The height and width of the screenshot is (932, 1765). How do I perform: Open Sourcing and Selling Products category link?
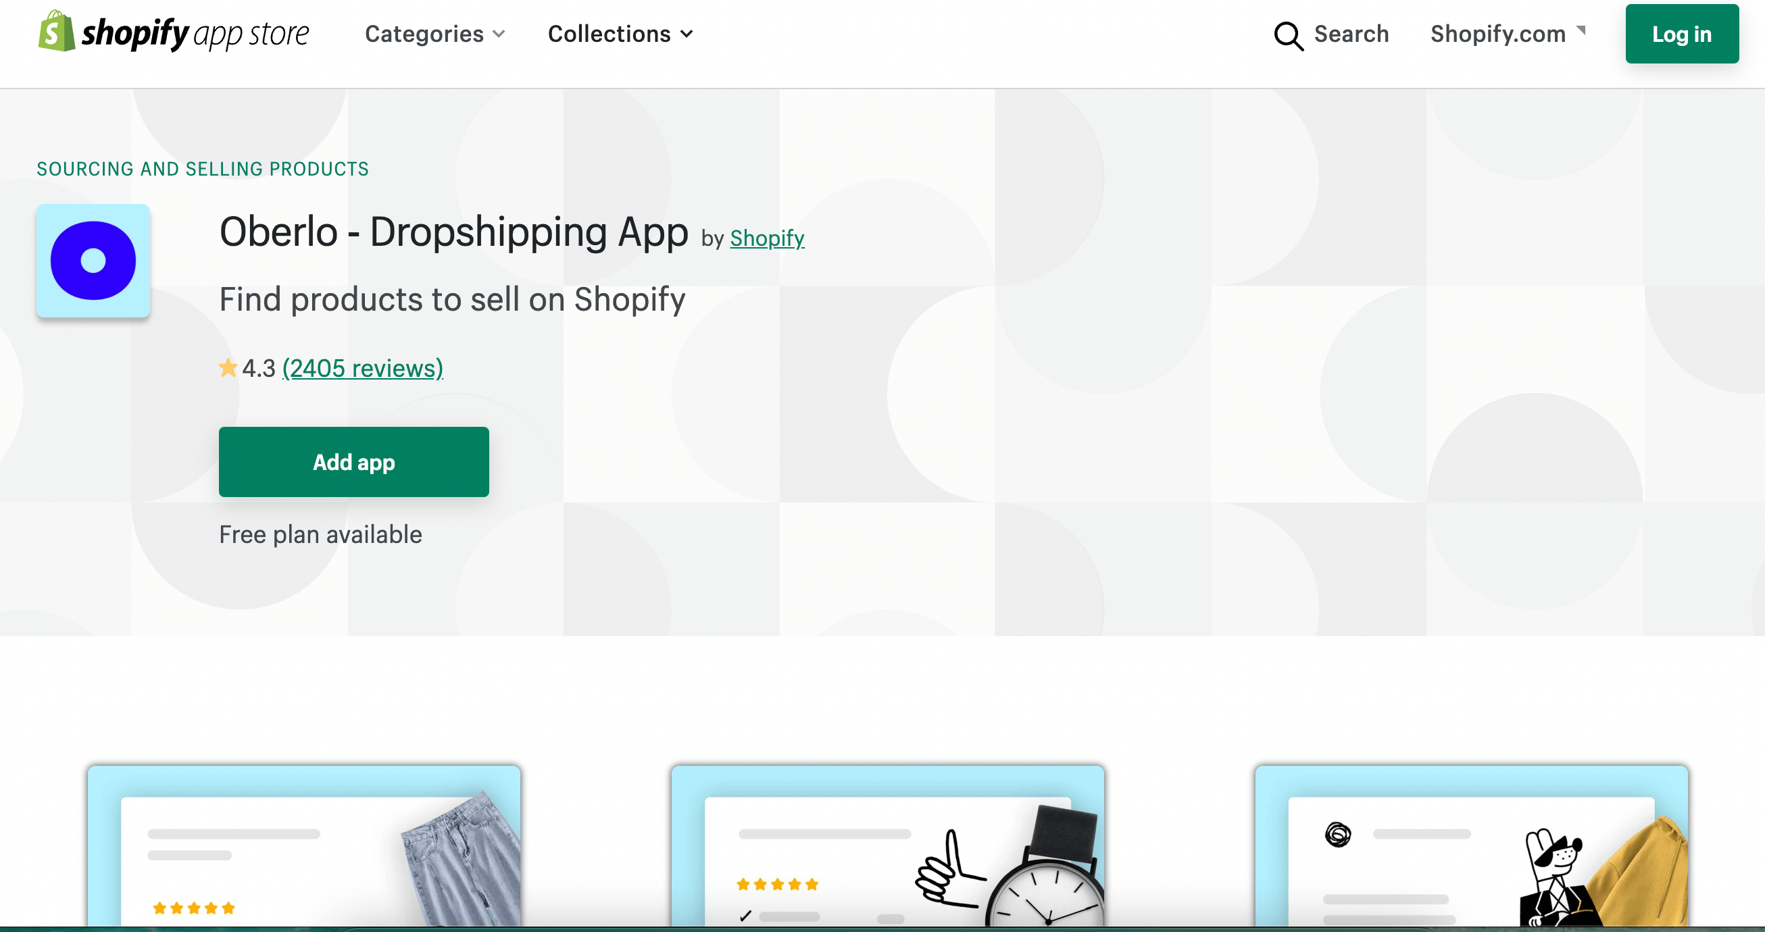pos(203,168)
